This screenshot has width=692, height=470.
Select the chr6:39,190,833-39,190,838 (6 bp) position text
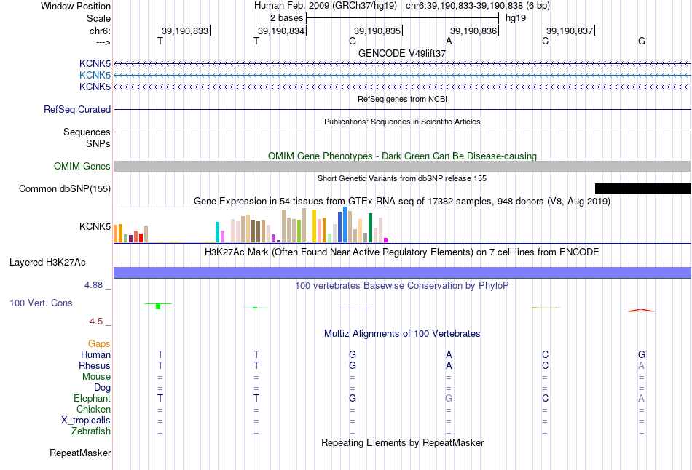pos(478,6)
